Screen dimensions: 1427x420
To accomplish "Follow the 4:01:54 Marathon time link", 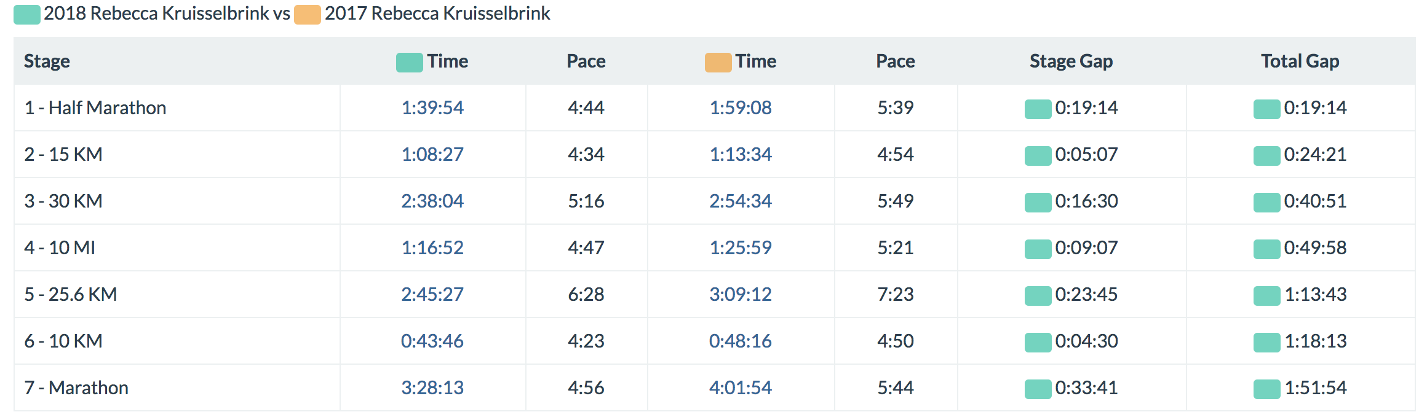I will (741, 388).
